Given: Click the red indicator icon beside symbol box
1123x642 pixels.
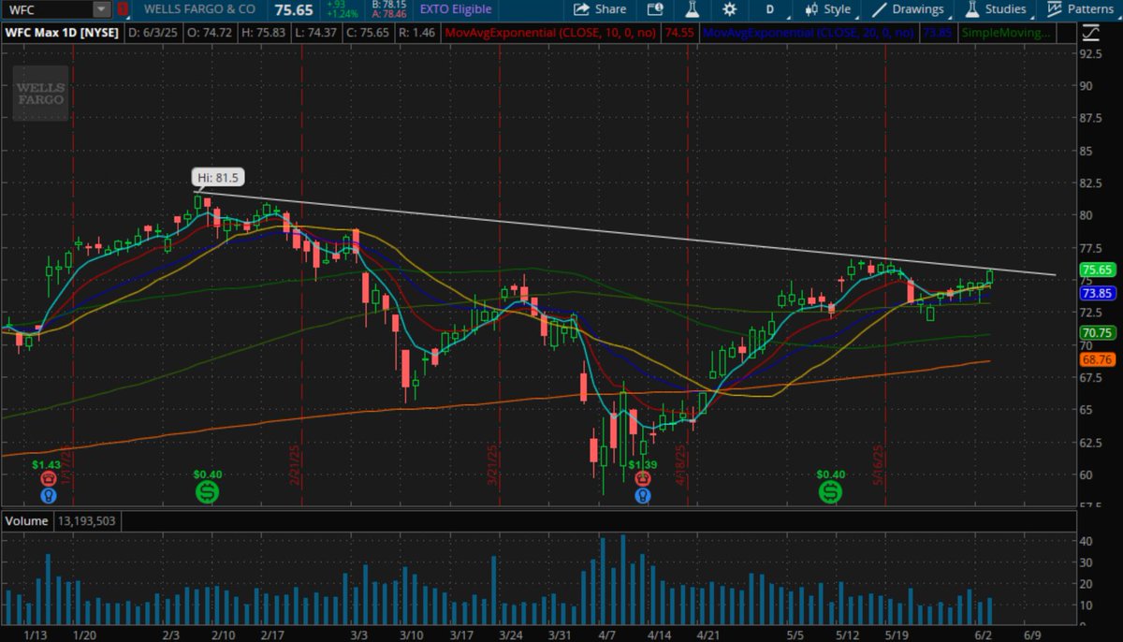Looking at the screenshot, I should tap(124, 9).
